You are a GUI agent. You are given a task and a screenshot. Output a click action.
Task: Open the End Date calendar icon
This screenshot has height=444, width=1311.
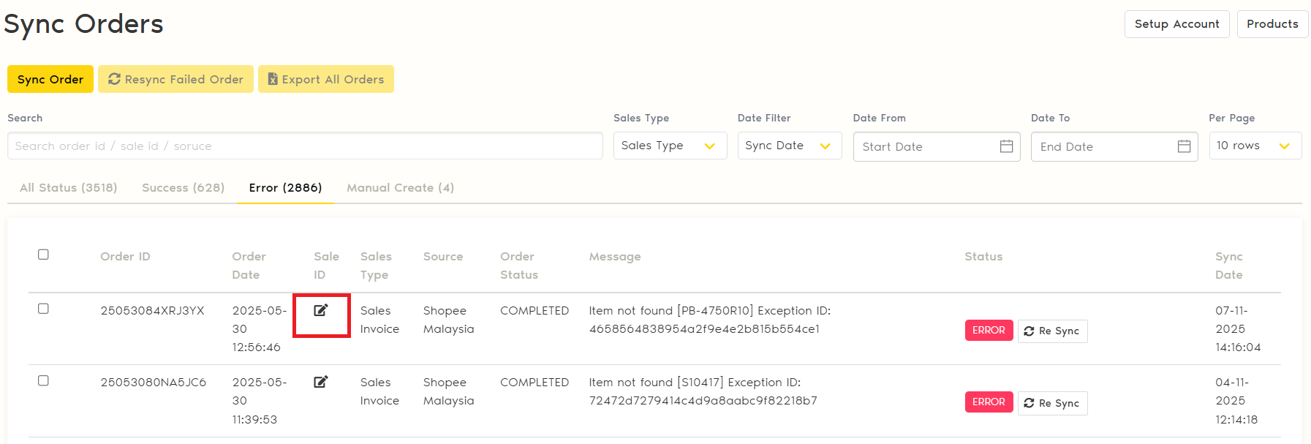(1184, 146)
